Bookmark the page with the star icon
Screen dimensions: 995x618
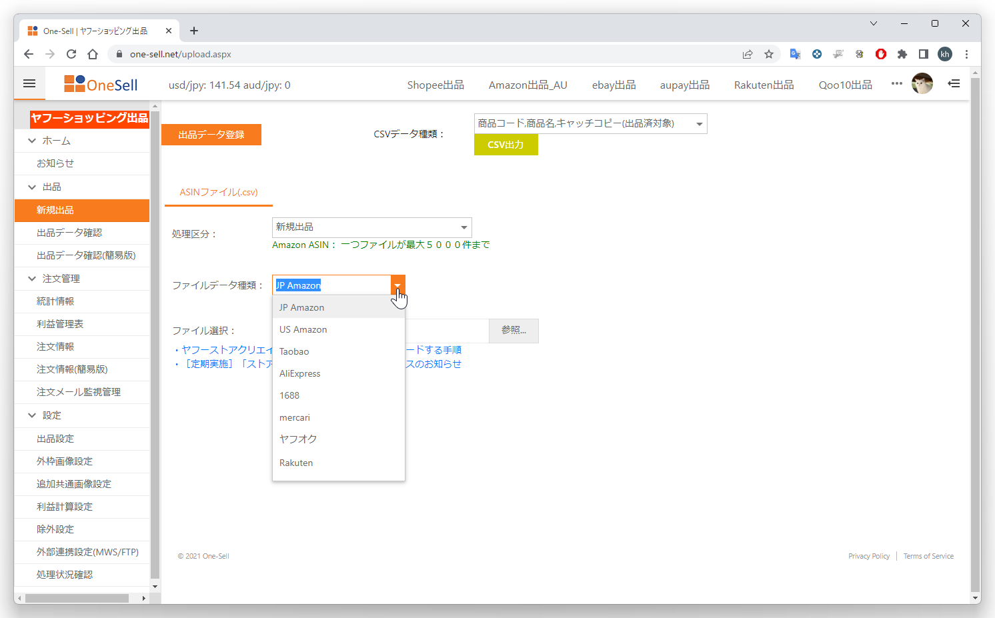(x=770, y=54)
